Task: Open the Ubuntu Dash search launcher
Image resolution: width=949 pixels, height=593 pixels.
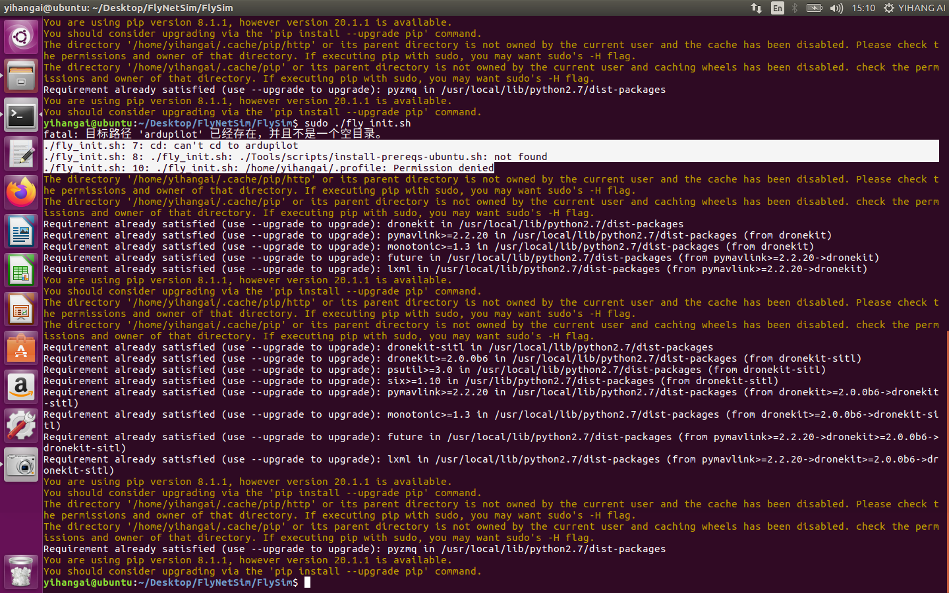Action: pos(21,37)
